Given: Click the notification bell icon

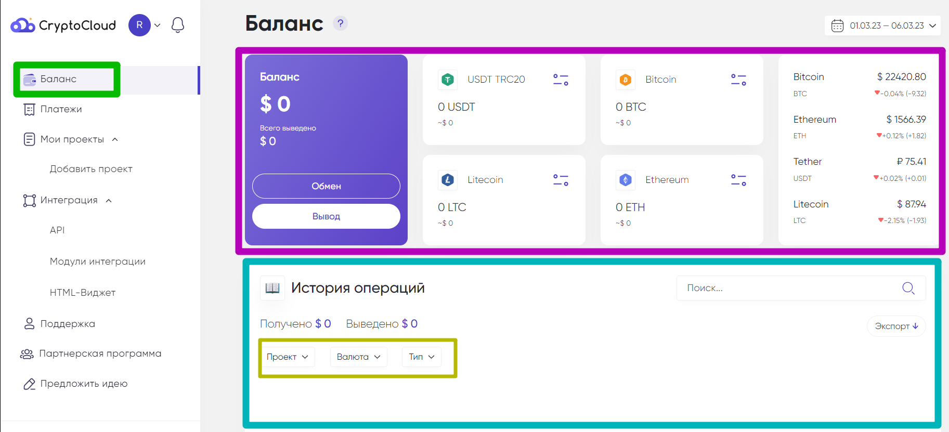Looking at the screenshot, I should 178,25.
